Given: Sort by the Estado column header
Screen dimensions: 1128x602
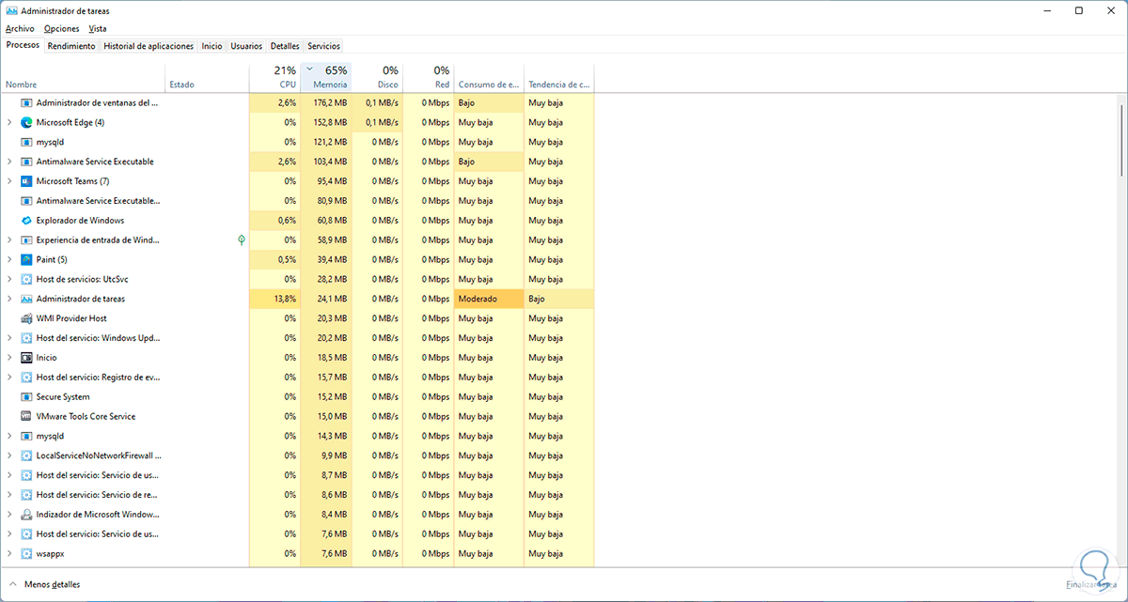Looking at the screenshot, I should [x=208, y=77].
